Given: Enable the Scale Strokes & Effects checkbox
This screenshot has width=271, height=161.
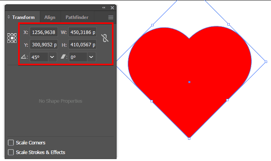Looking at the screenshot, I should point(11,153).
